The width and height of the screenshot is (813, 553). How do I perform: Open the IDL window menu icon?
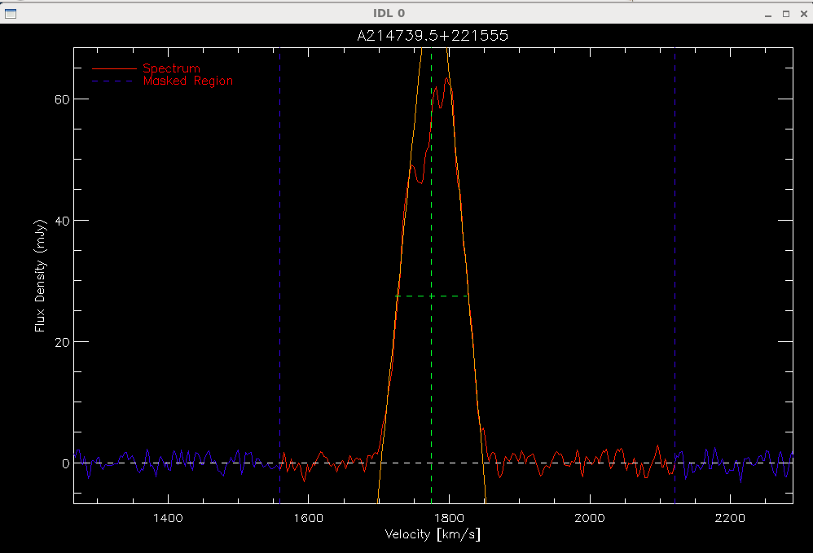[11, 14]
